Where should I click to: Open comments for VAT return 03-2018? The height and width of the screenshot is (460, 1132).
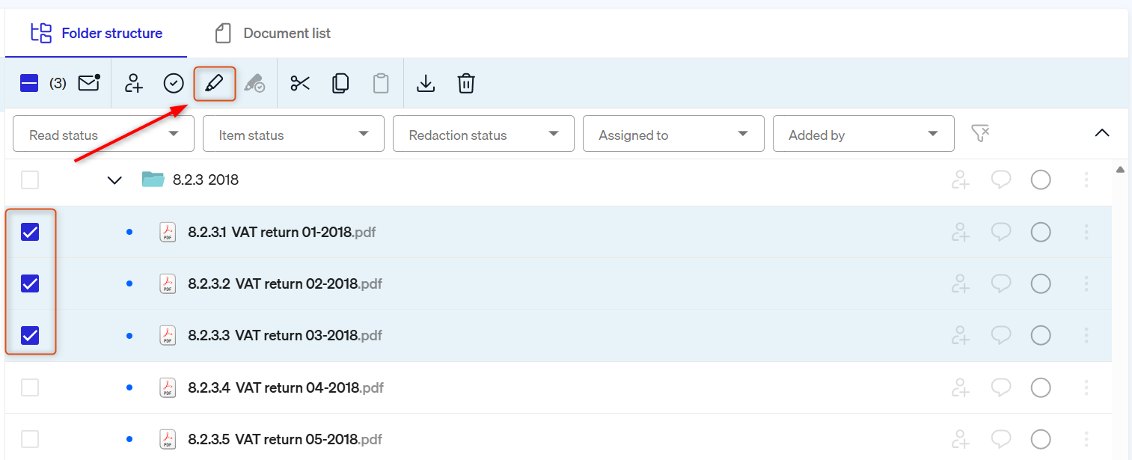(x=1001, y=335)
